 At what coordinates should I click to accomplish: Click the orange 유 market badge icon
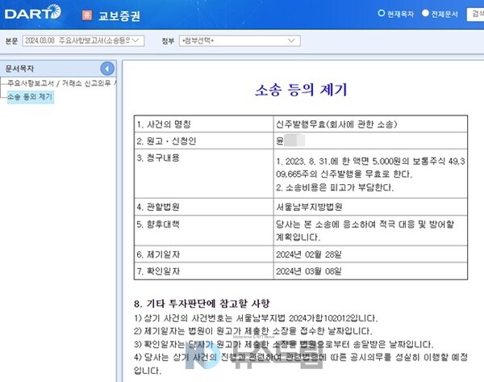coord(87,15)
